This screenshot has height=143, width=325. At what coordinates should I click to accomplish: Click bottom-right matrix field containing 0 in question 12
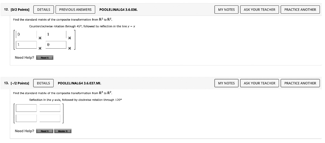tap(56, 45)
